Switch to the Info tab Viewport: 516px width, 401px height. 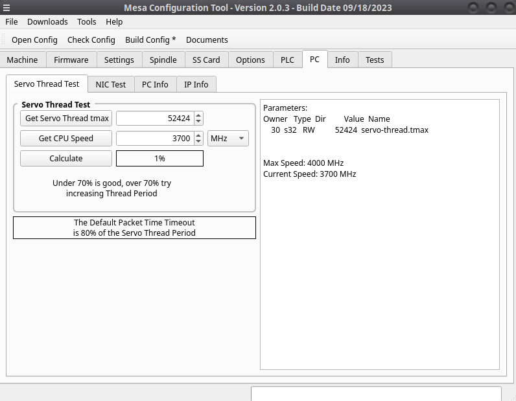[x=342, y=60]
